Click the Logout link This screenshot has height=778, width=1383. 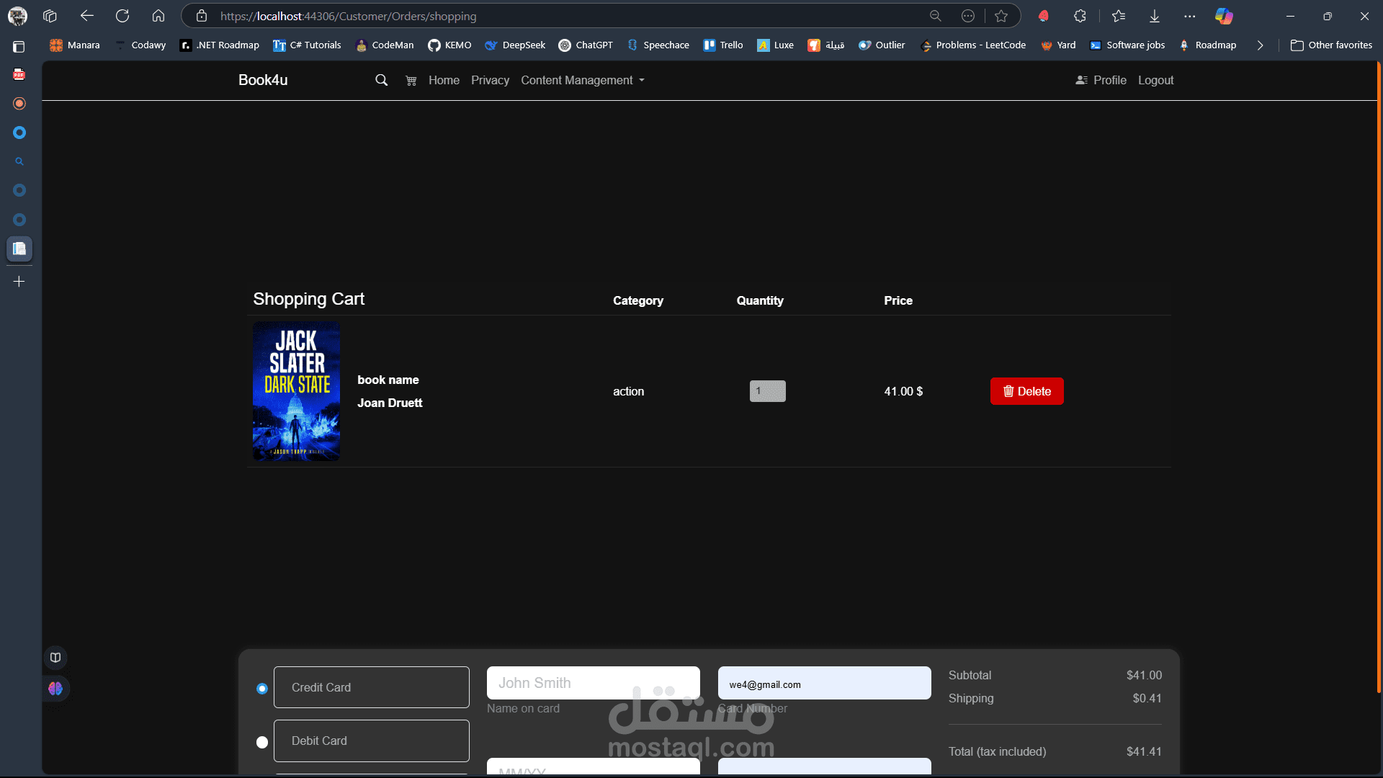pyautogui.click(x=1155, y=80)
